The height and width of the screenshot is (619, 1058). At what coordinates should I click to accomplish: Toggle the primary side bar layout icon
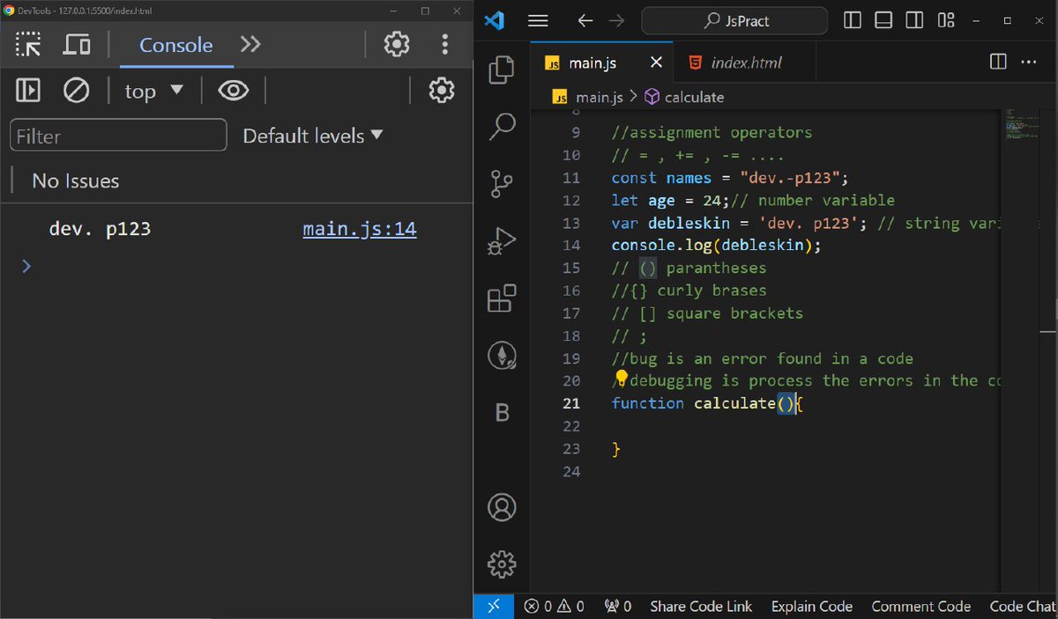(853, 20)
